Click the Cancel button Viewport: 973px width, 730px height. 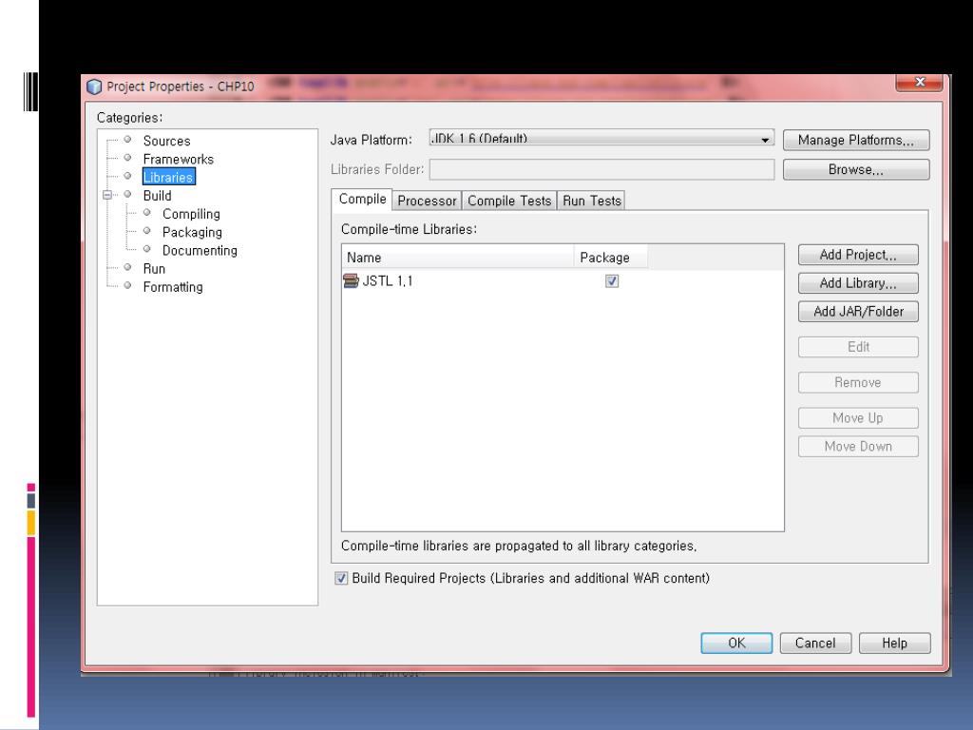tap(815, 644)
